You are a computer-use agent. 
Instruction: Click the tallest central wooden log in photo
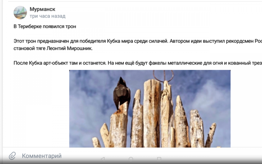(152, 113)
